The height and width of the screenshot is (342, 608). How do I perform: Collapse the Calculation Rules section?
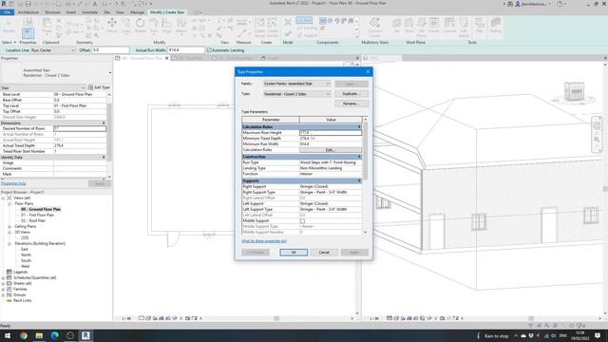click(359, 126)
